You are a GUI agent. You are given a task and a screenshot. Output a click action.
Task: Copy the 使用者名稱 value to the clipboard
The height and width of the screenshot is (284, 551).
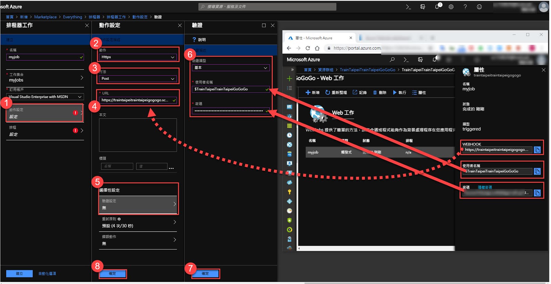coord(537,171)
